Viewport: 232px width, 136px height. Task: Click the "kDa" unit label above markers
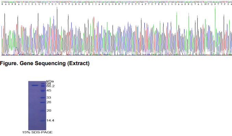pyautogui.click(x=50, y=81)
